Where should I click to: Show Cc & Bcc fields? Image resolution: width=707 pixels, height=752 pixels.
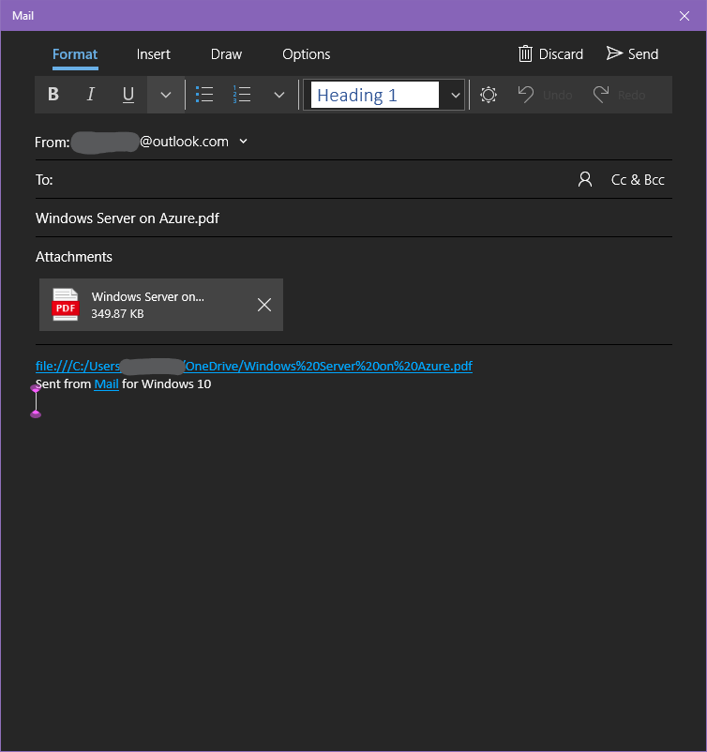[x=638, y=180]
